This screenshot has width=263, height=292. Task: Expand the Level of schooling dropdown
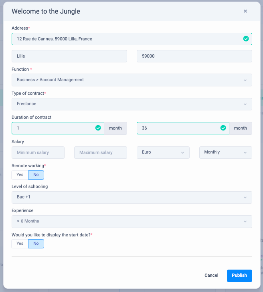[131, 197]
